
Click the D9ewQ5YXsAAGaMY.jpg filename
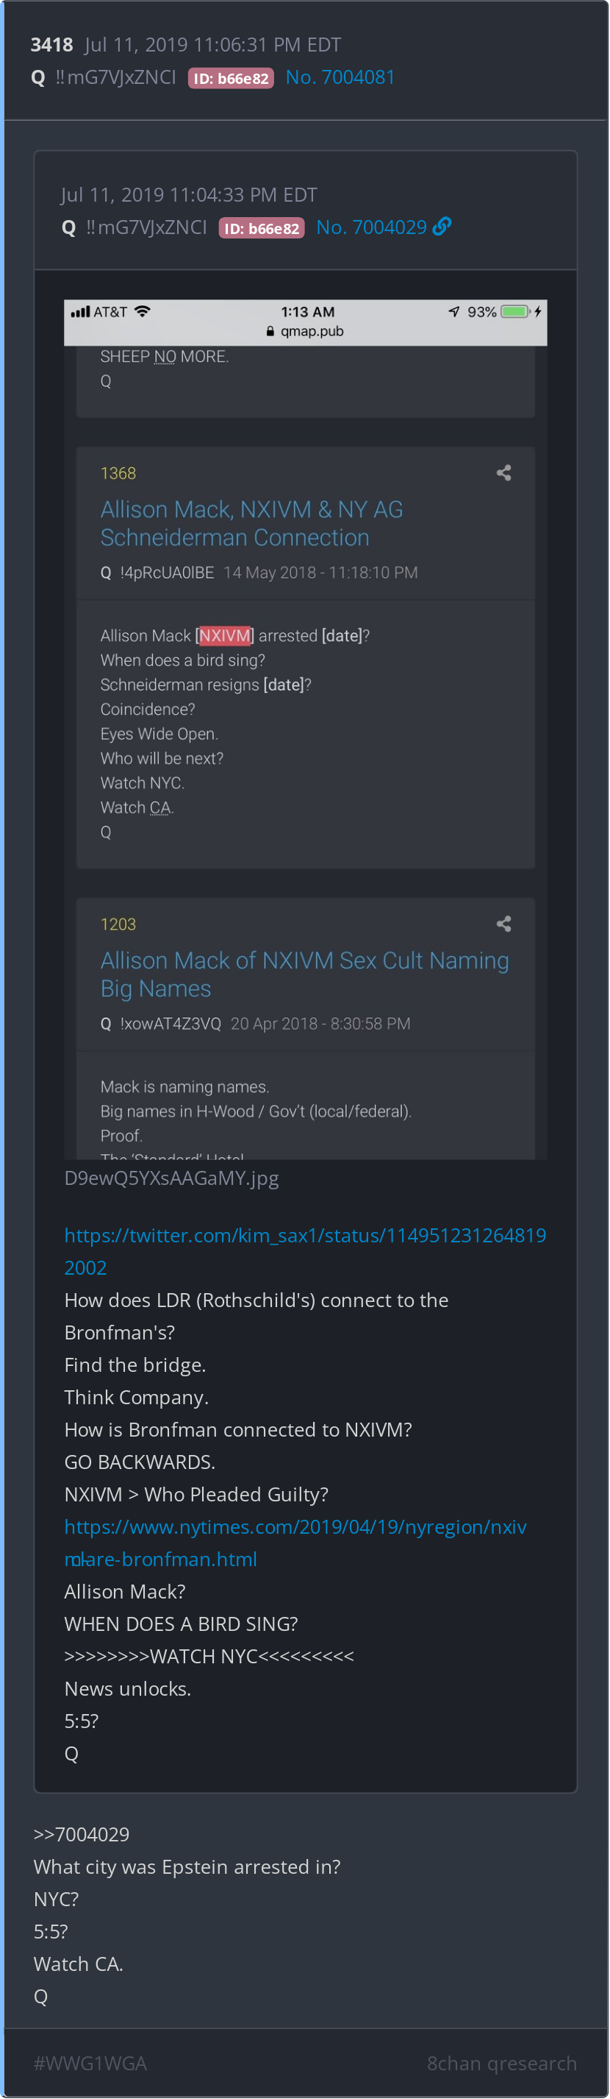click(x=172, y=1178)
